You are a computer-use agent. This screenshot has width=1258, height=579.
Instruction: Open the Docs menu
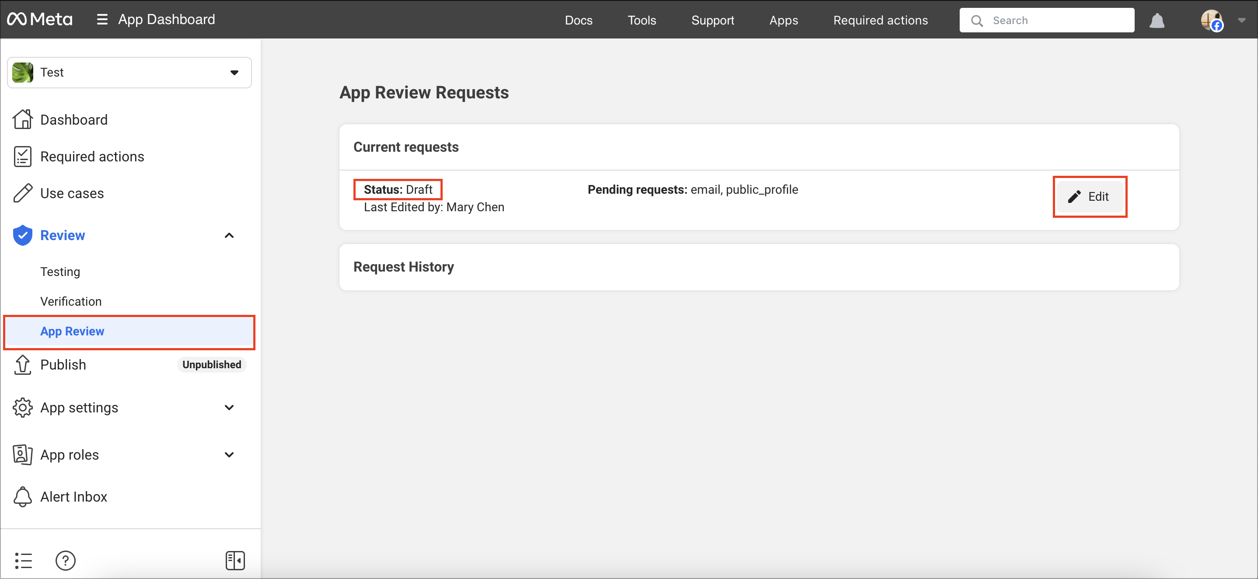(x=578, y=20)
